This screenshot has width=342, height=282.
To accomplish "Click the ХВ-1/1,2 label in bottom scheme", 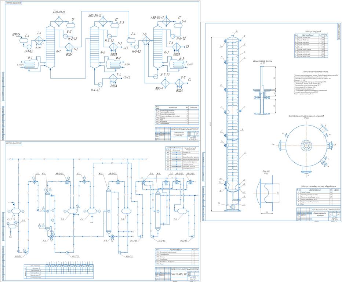I will [59, 174].
